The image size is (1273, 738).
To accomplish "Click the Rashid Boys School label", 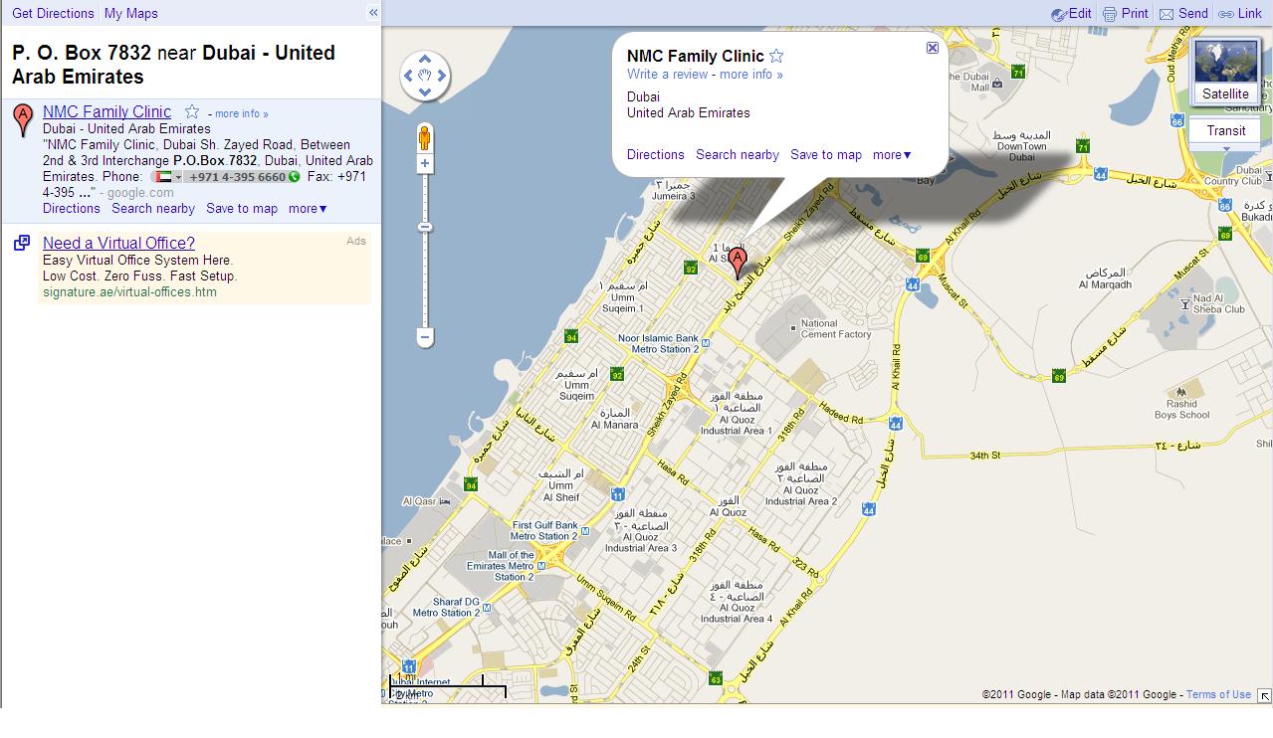I will (1182, 410).
